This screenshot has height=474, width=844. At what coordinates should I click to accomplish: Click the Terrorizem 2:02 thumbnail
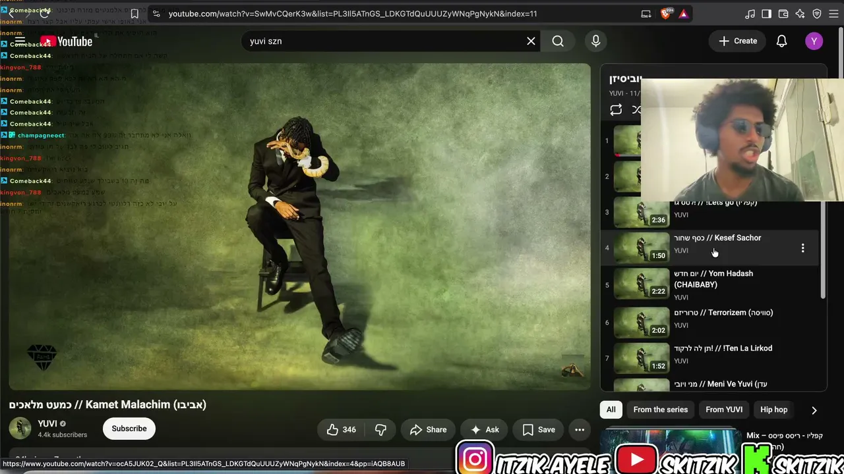[x=642, y=323]
